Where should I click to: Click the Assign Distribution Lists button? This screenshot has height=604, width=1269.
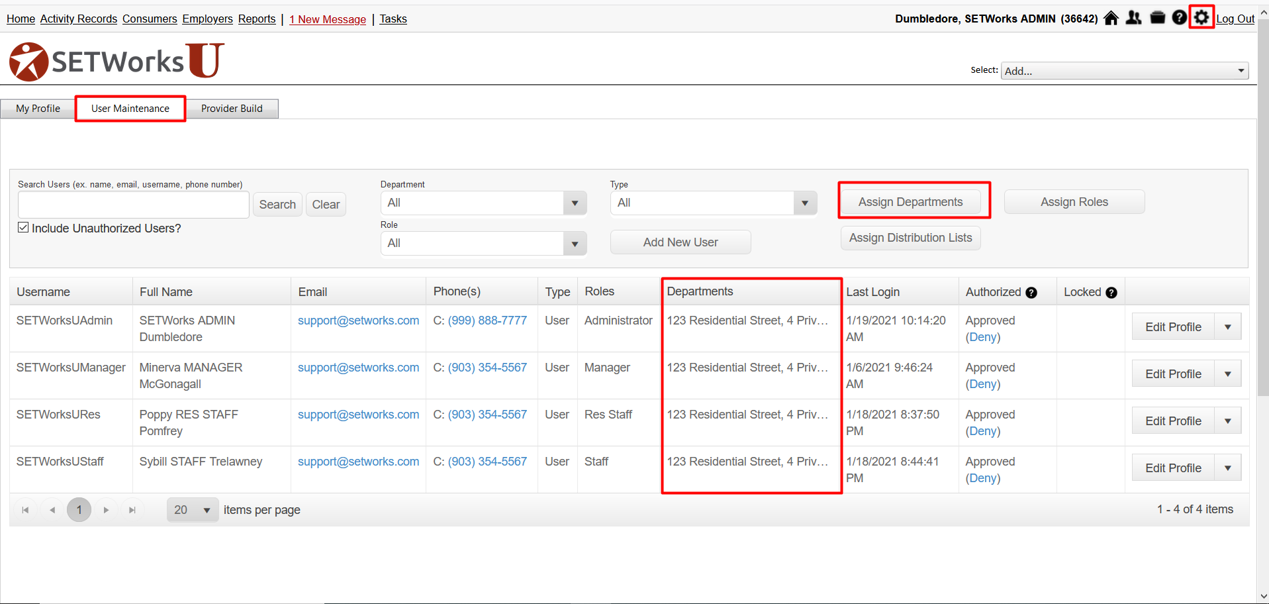pyautogui.click(x=910, y=238)
